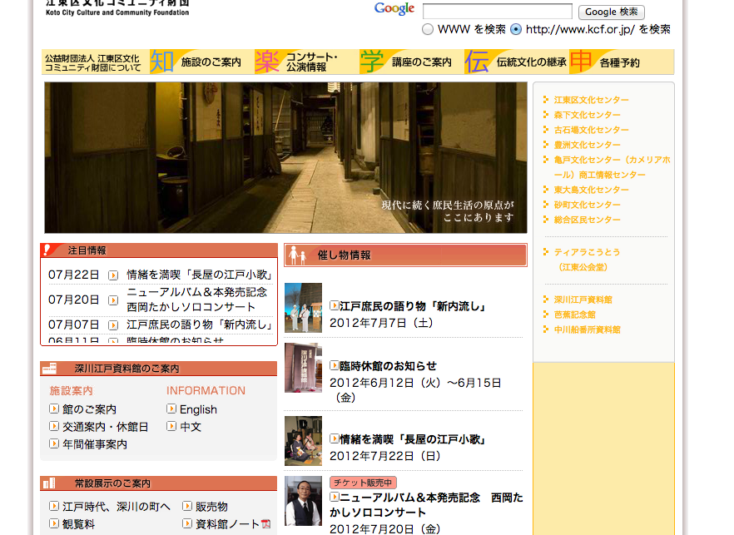
Task: Open 各種予約 navigation tab
Action: tap(622, 62)
